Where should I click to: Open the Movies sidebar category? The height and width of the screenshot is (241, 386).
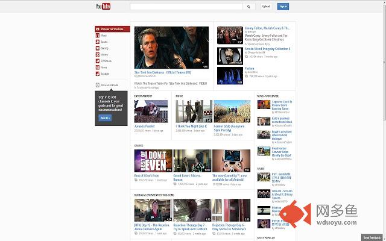tap(96, 55)
